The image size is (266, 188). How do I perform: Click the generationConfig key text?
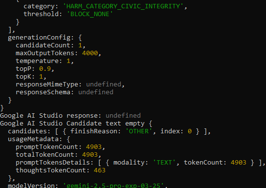[39, 38]
